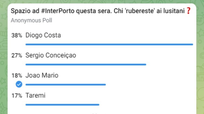Click the Diogo Costa result bar

[109, 44]
